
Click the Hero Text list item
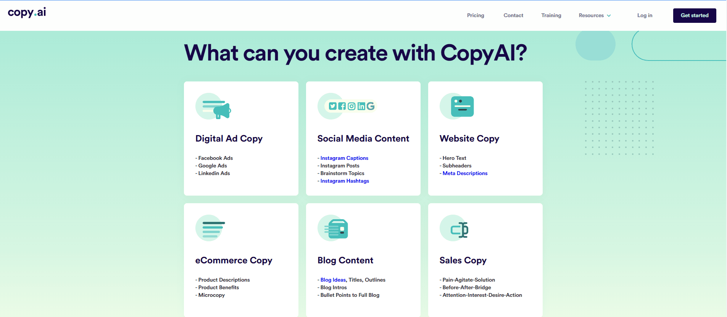point(453,158)
